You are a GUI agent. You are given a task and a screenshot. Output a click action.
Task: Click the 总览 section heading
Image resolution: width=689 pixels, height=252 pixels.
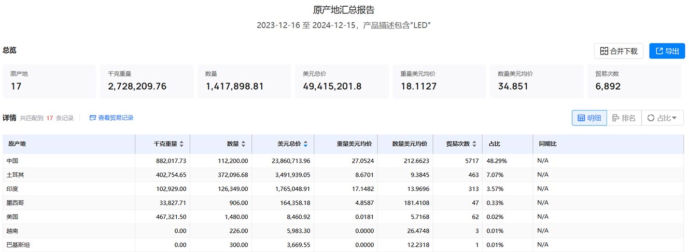click(9, 50)
